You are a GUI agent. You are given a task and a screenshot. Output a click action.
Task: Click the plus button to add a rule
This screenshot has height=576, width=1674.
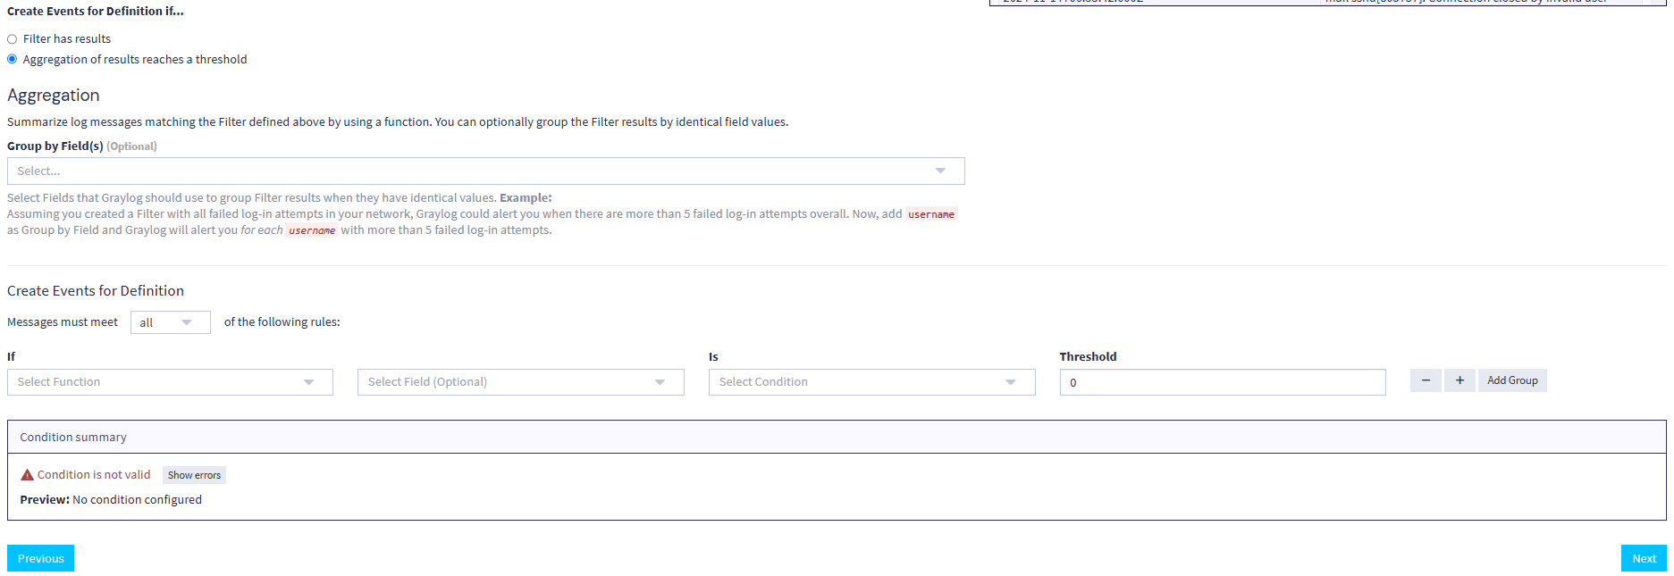(1459, 380)
